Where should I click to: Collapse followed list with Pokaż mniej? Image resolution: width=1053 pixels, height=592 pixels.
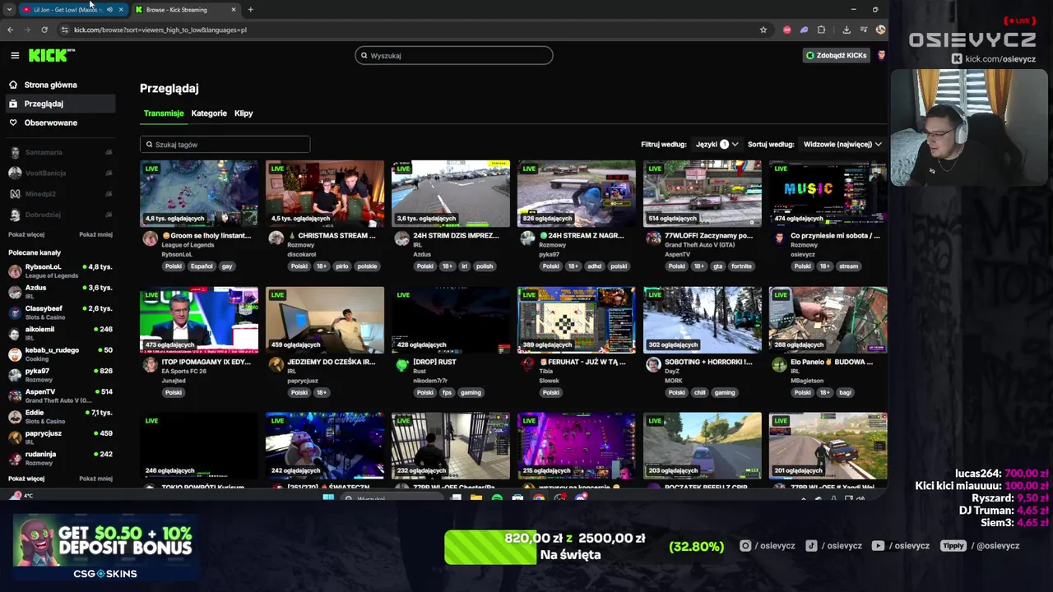[95, 234]
